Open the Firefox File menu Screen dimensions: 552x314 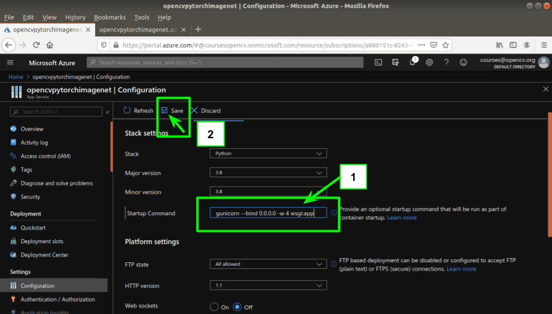click(9, 17)
